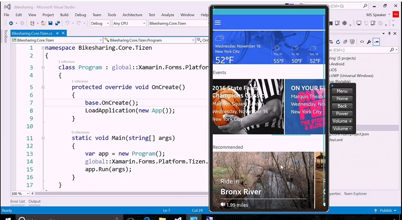Open the Solution Explorer window options arrow
This screenshot has width=402, height=220.
(x=384, y=34)
